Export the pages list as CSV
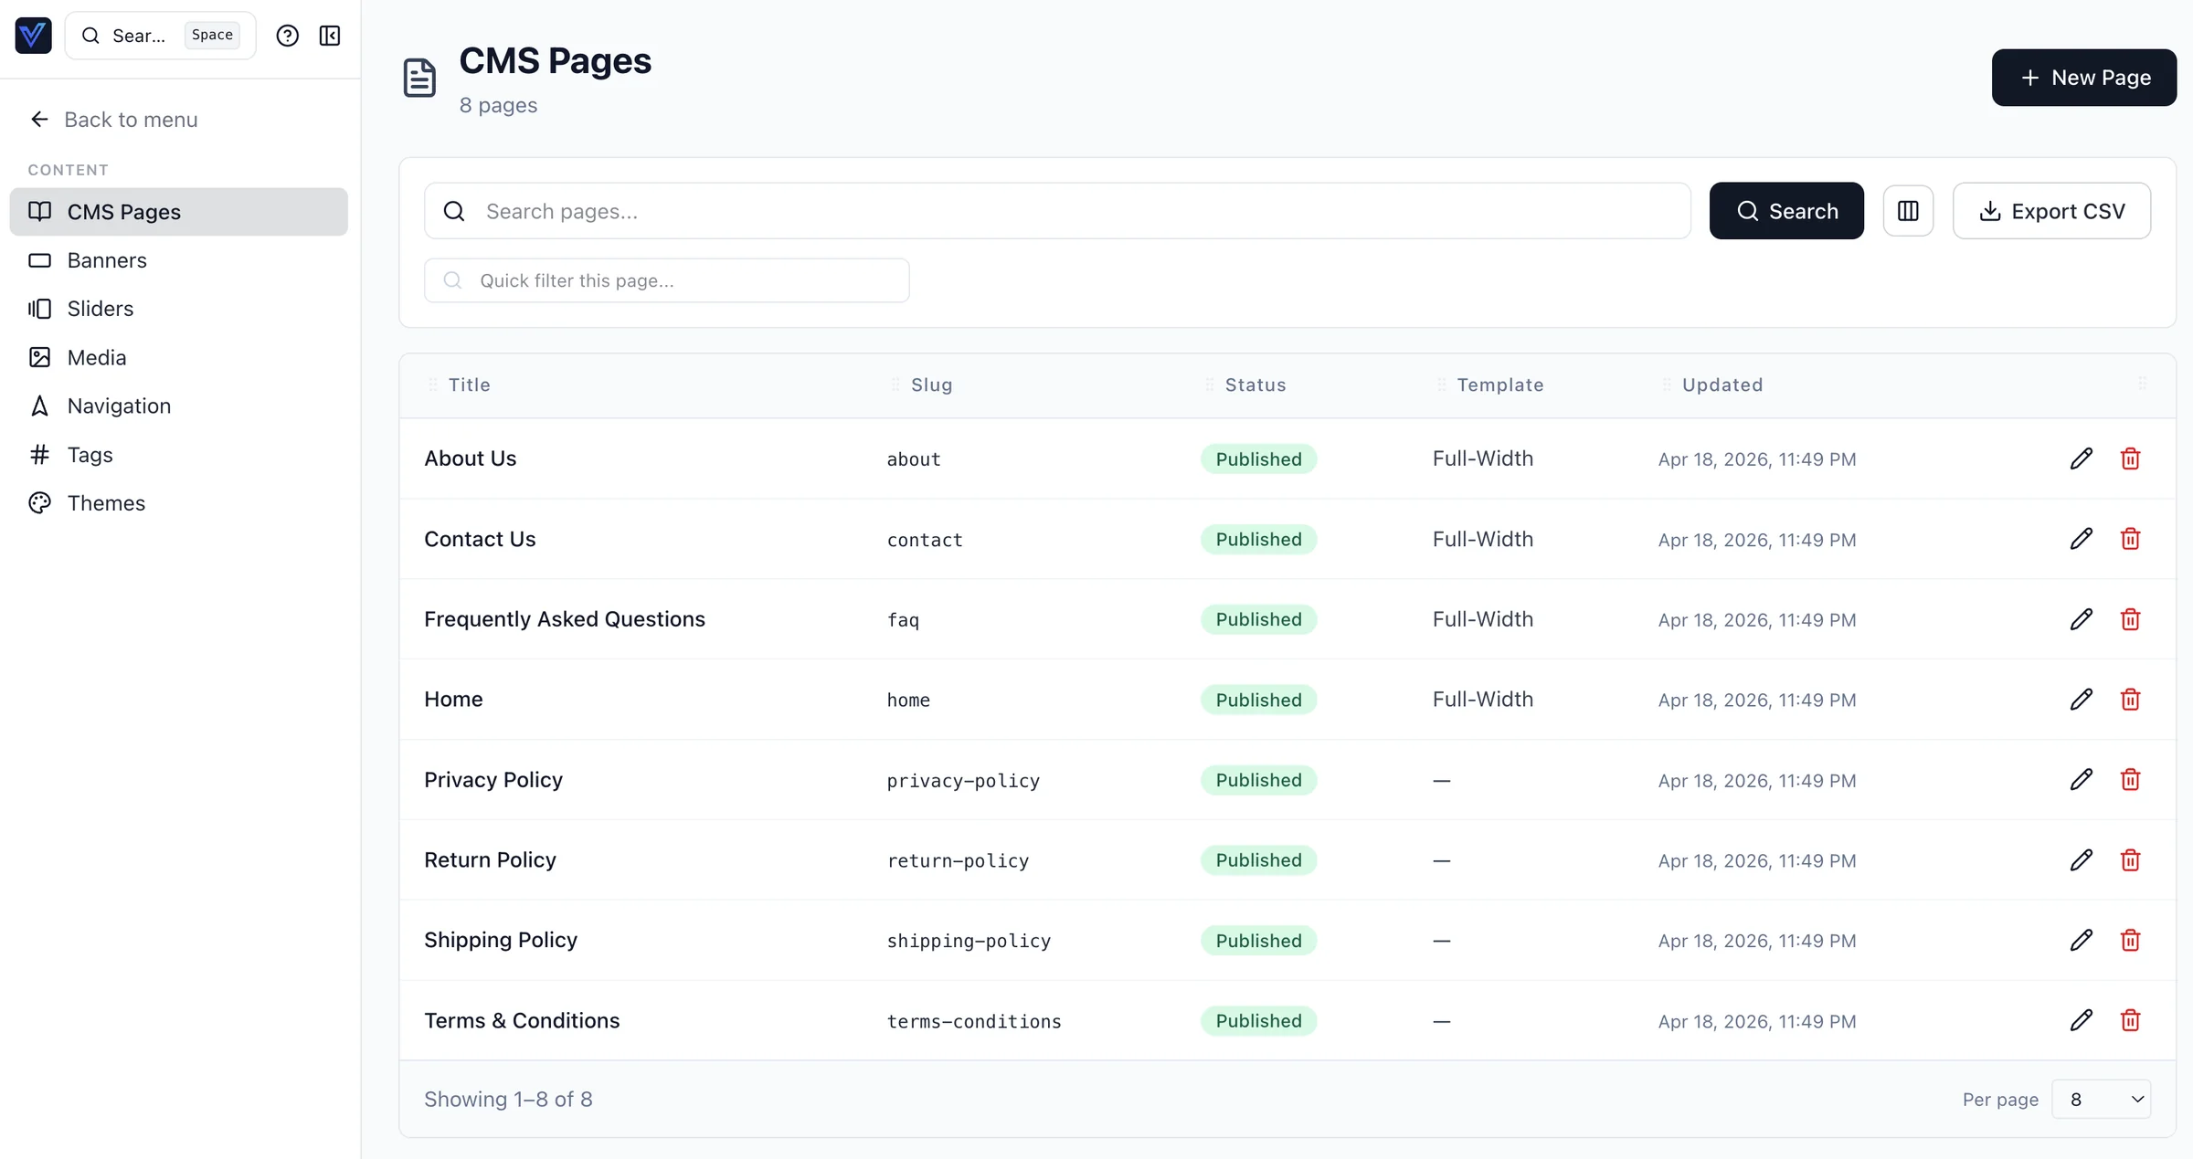The image size is (2193, 1159). pyautogui.click(x=2052, y=211)
